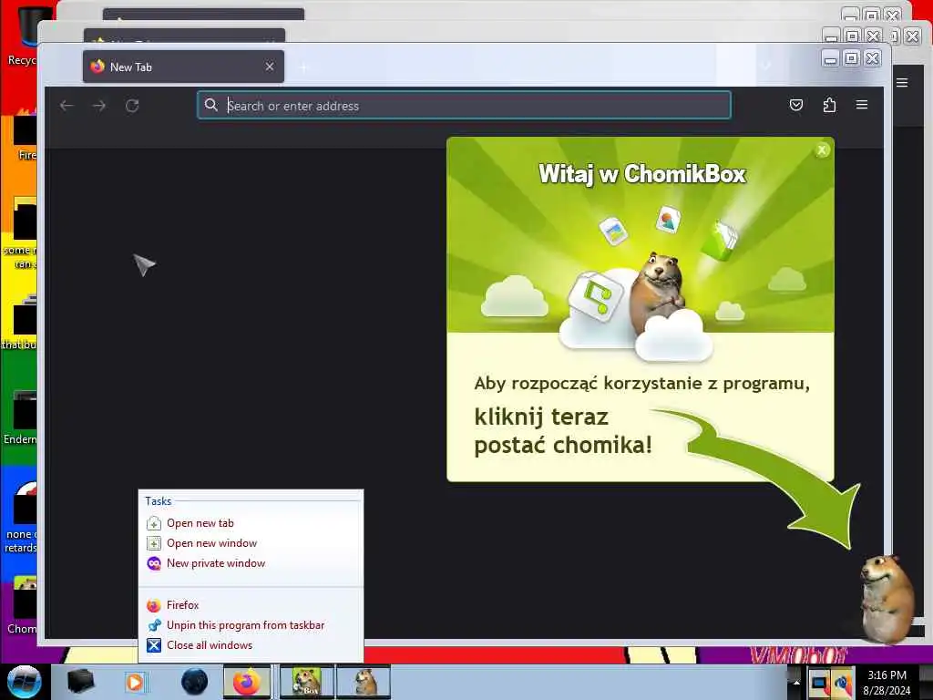Choose Open new window in jump list
933x700 pixels.
point(211,543)
